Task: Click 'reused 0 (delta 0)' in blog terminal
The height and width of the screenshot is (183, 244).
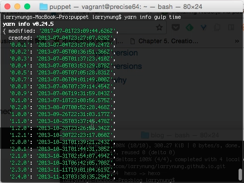Action: 148,152
